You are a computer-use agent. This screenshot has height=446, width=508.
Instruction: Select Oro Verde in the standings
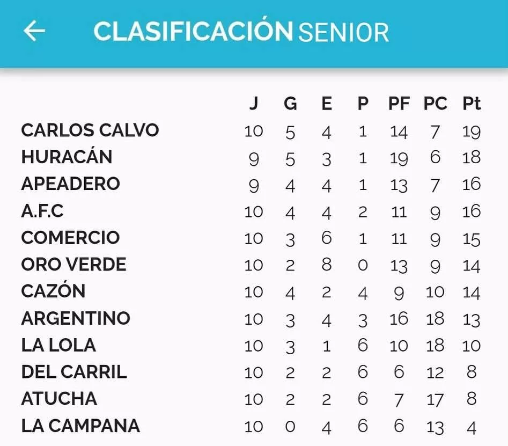[73, 265]
